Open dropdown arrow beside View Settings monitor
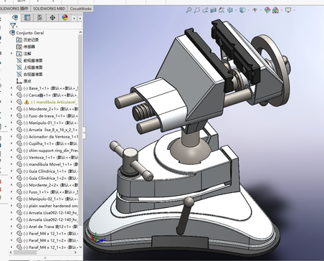Image resolution: width=324 pixels, height=261 pixels. pyautogui.click(x=294, y=10)
